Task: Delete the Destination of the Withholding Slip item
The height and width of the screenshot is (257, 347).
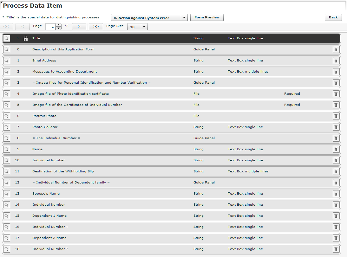Action: click(336, 171)
